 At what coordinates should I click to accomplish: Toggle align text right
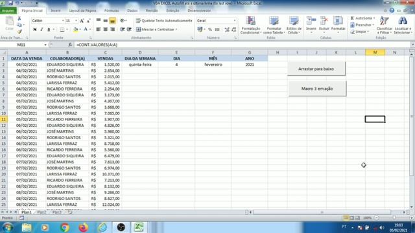(112, 29)
